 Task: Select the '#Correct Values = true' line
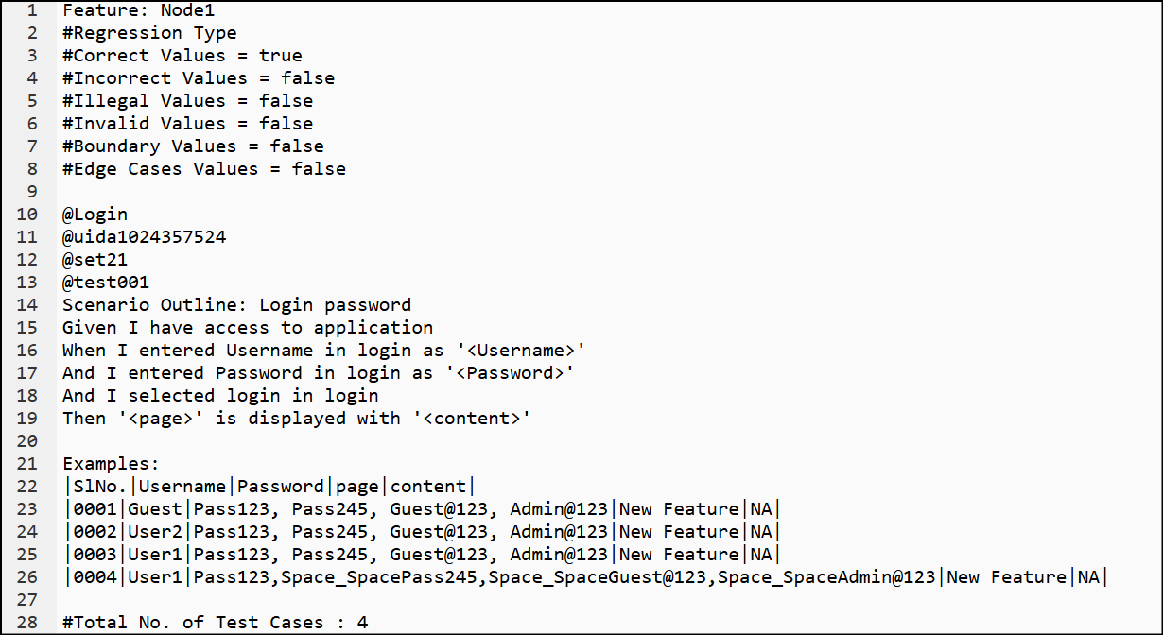point(182,56)
